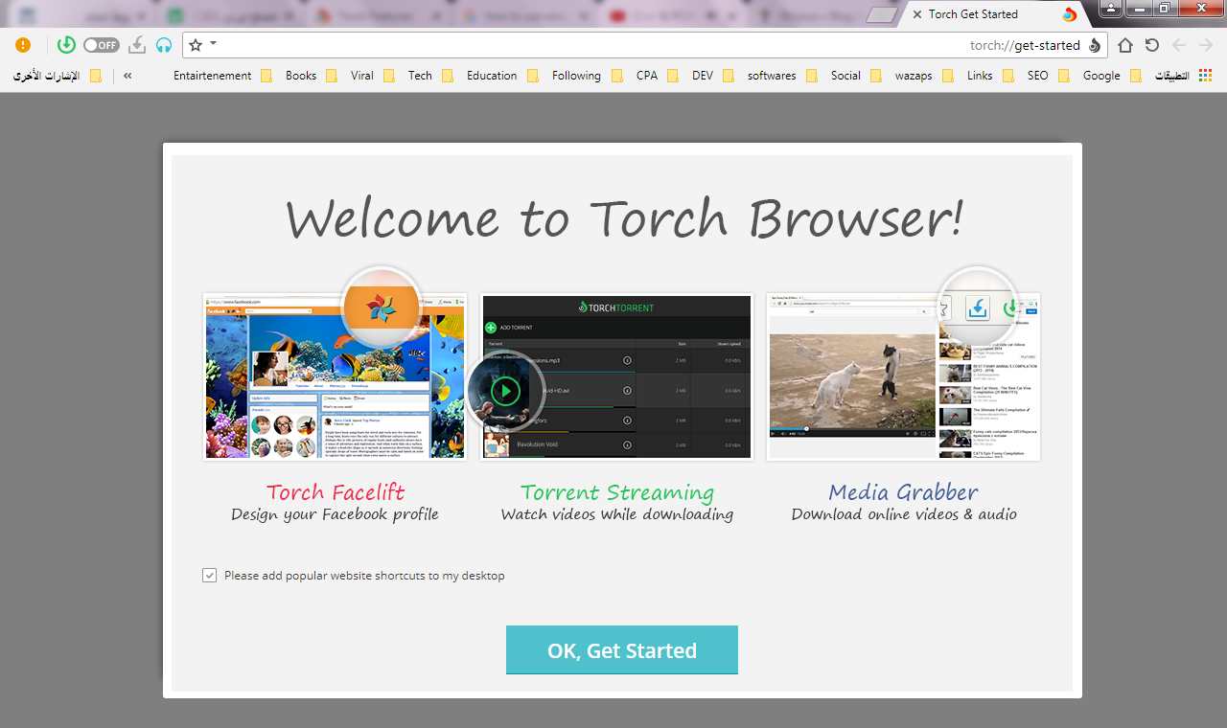
Task: Open the CPA bookmarks folder
Action: (658, 76)
